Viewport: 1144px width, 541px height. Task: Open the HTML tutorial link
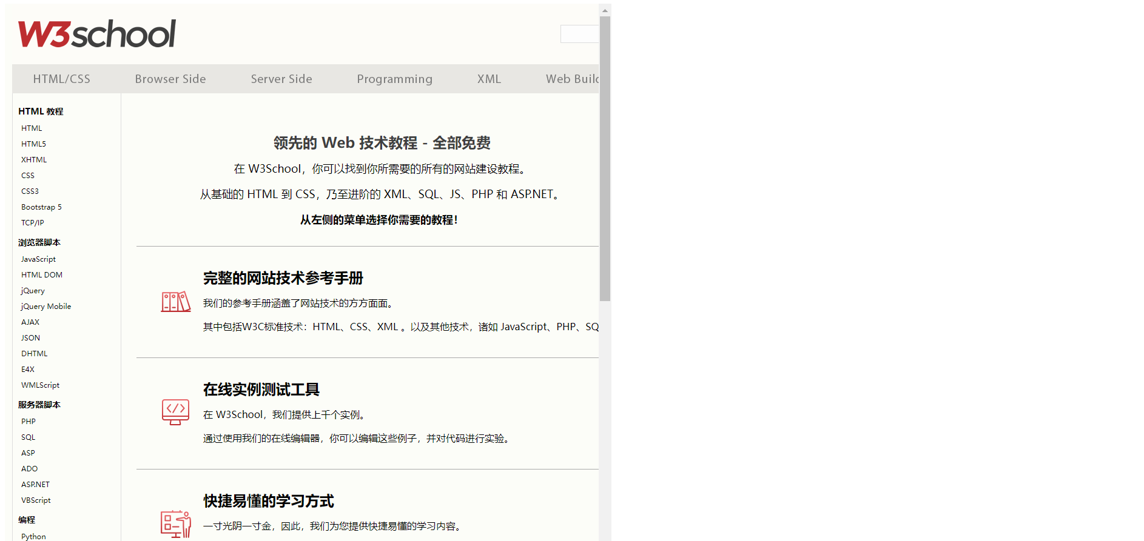[x=32, y=128]
